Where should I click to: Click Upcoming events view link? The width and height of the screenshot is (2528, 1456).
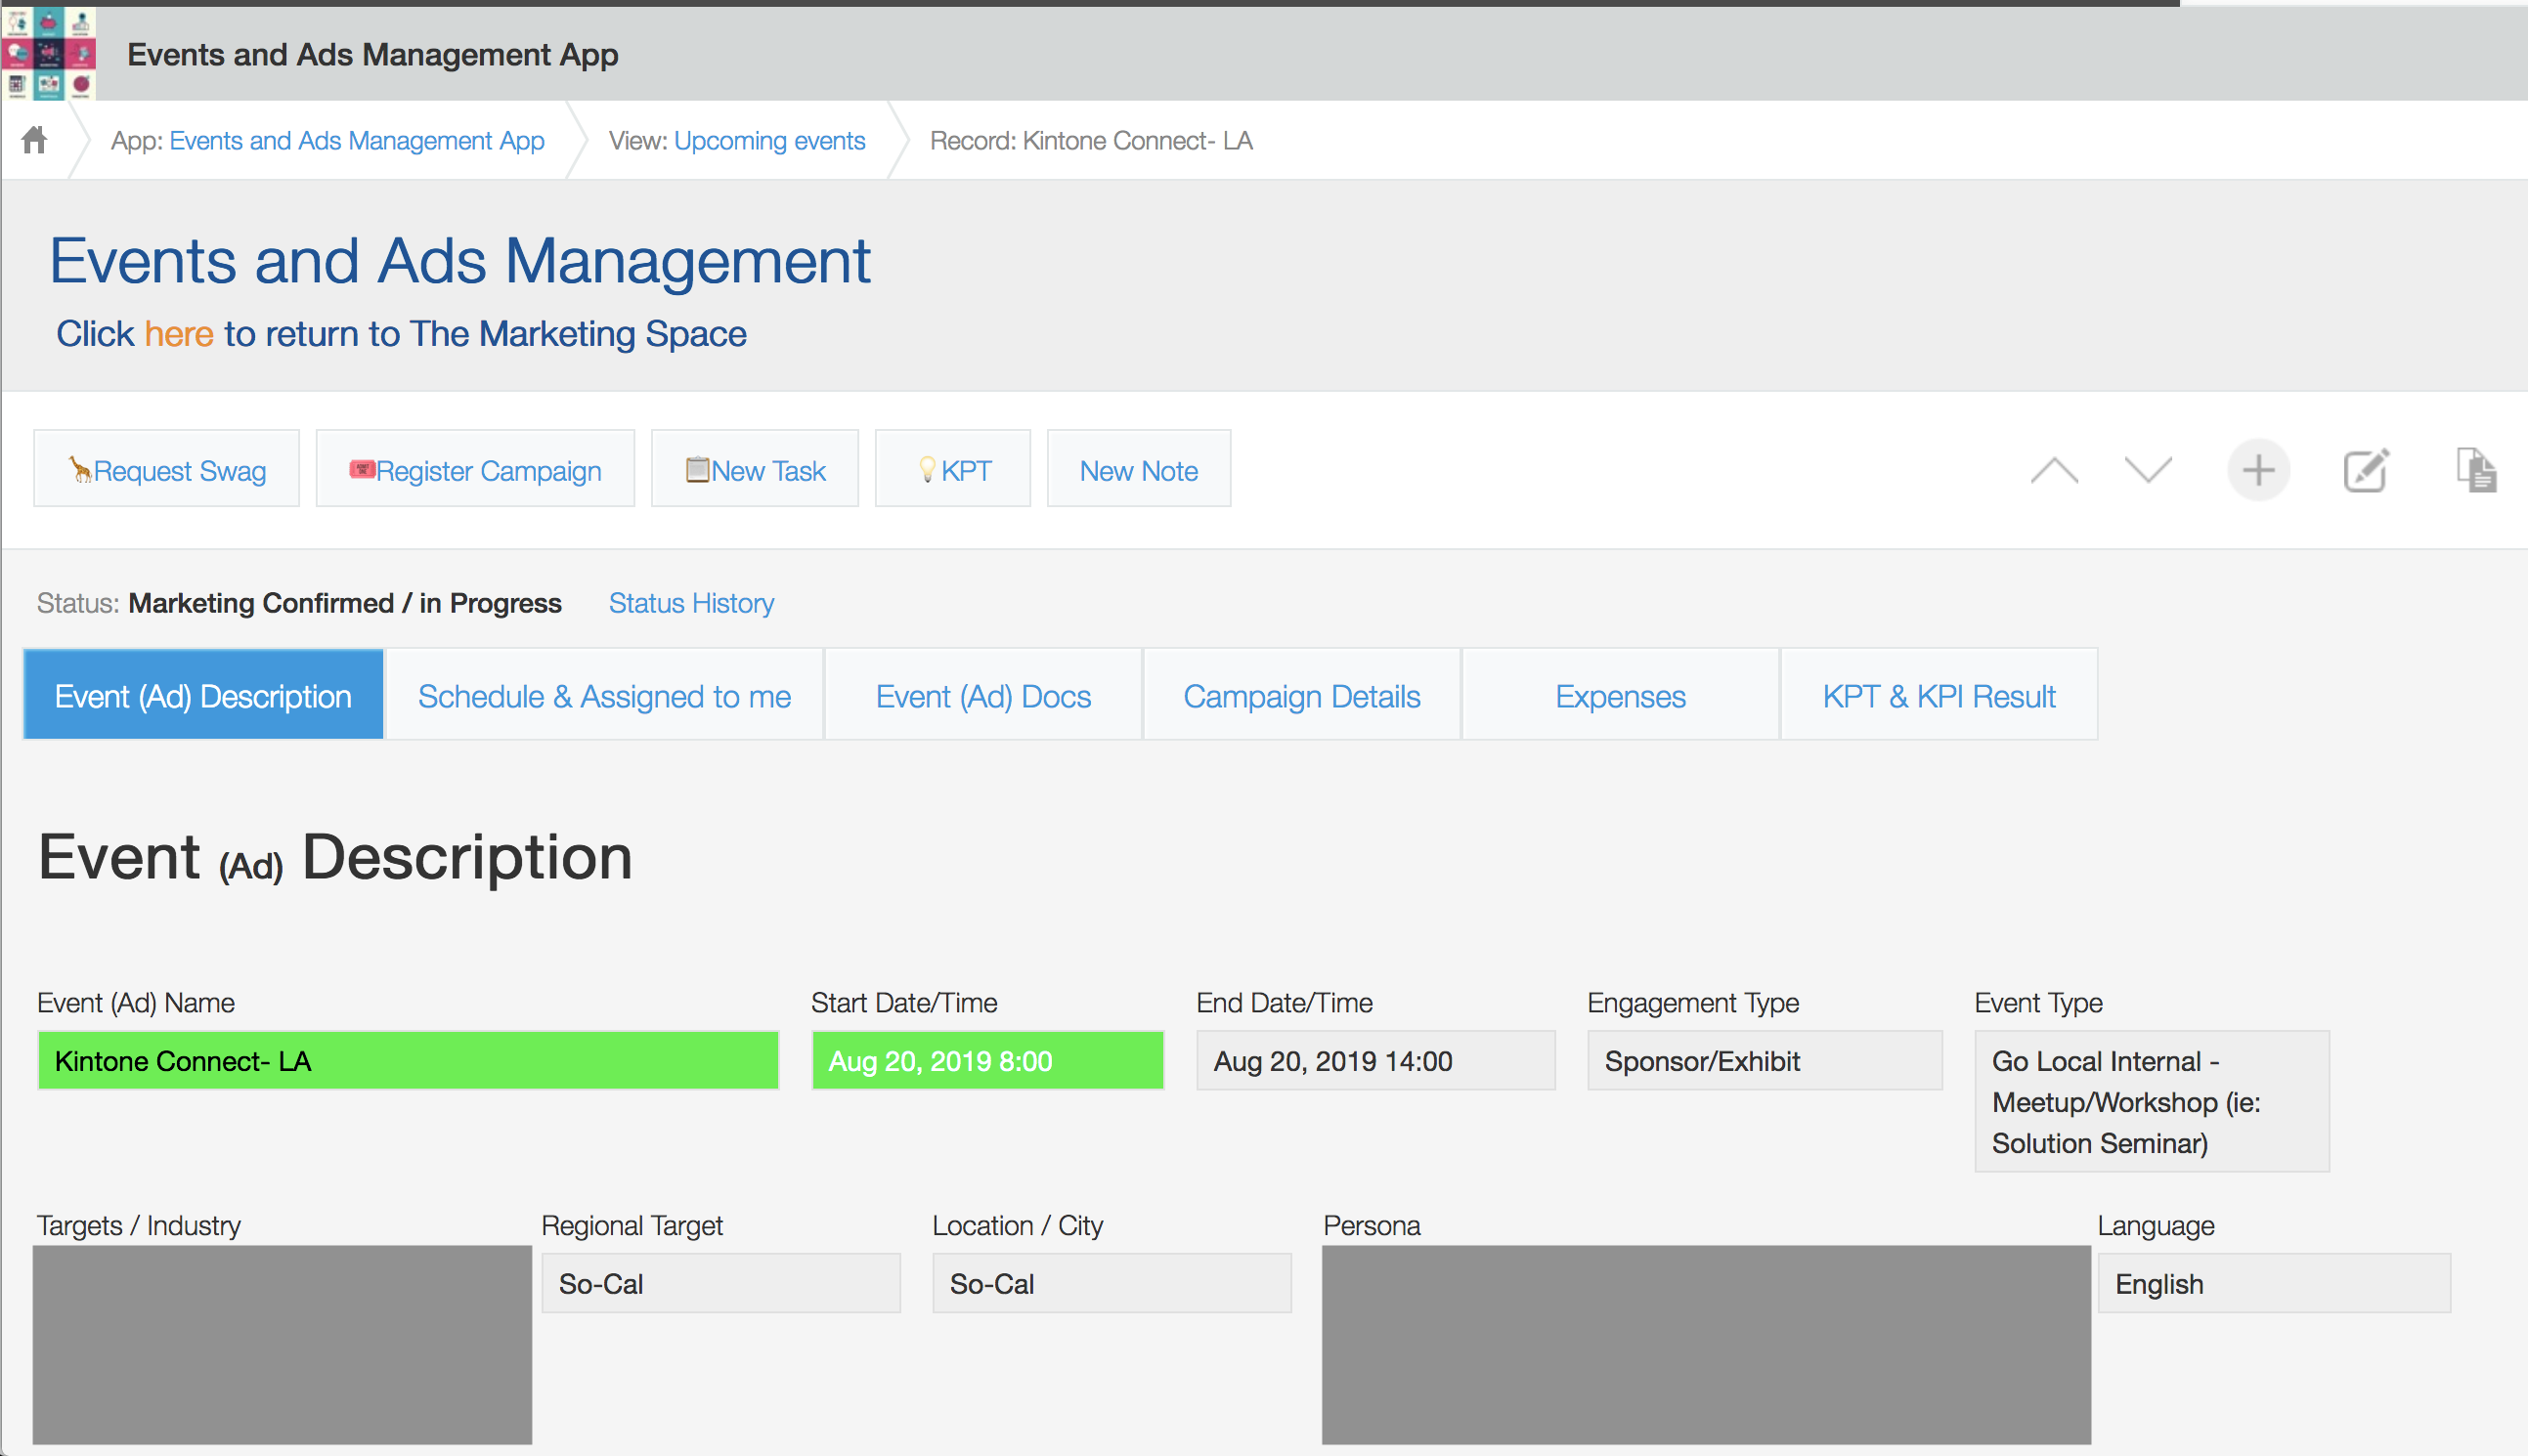point(769,141)
